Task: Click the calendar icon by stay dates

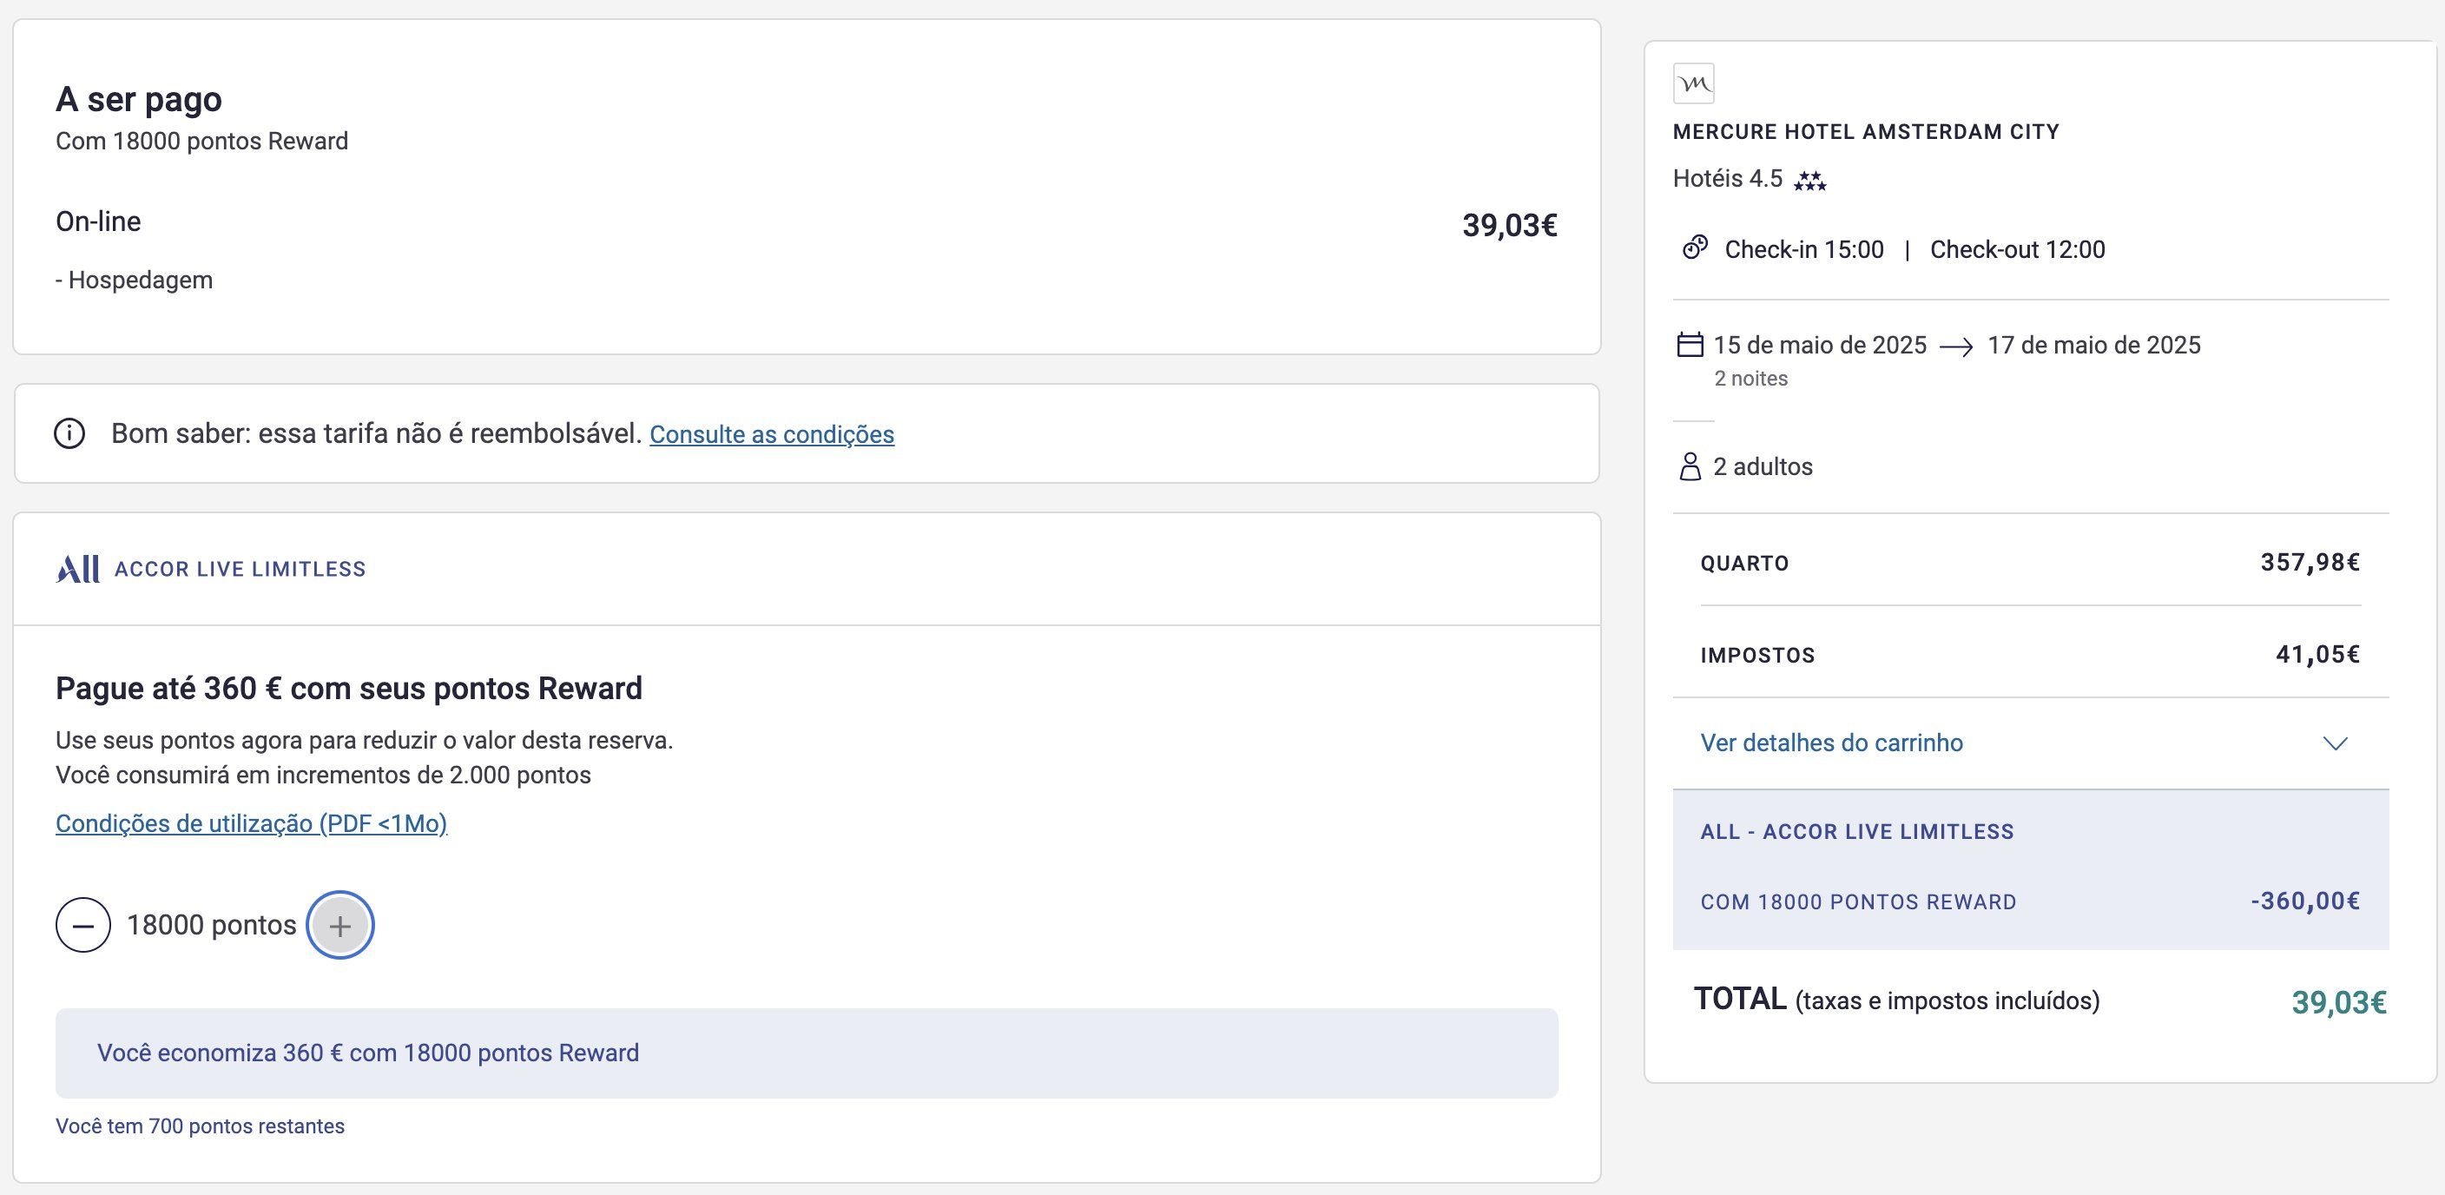Action: tap(1690, 344)
